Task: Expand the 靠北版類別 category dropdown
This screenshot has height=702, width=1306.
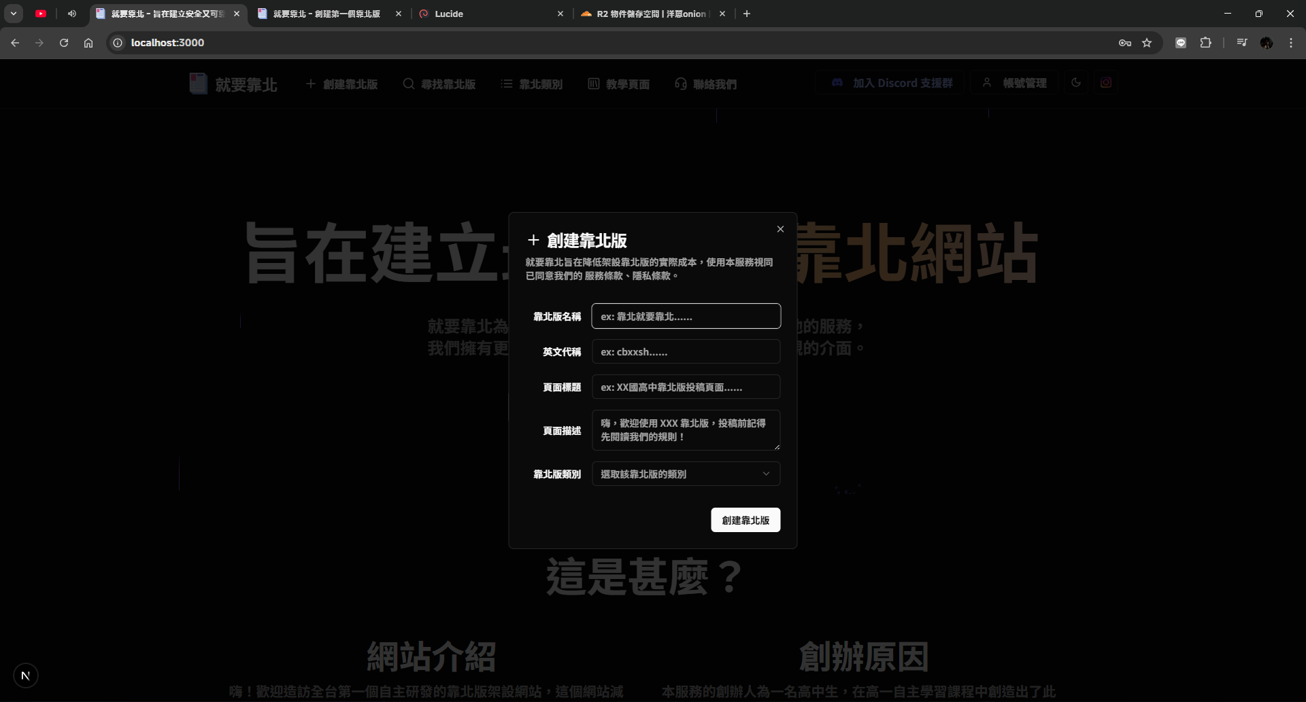Action: pyautogui.click(x=686, y=474)
